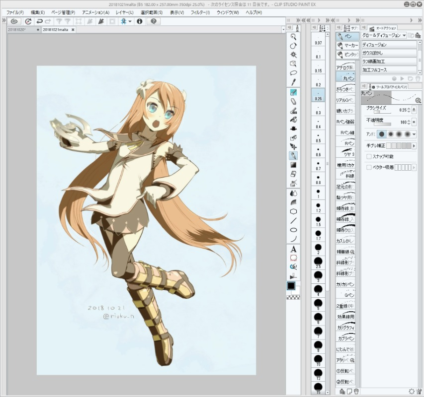Select the マーカー sub tool group
This screenshot has height=397, width=424.
348,45
